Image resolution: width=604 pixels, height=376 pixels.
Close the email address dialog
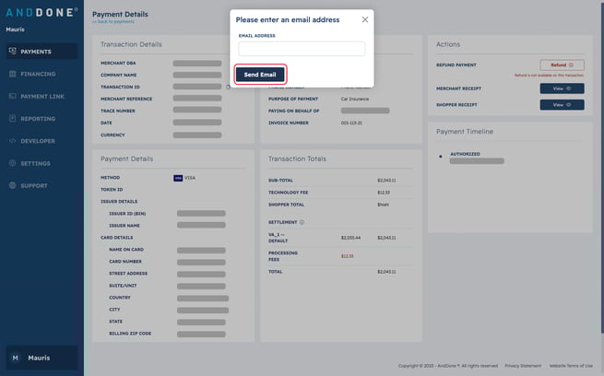pos(364,19)
